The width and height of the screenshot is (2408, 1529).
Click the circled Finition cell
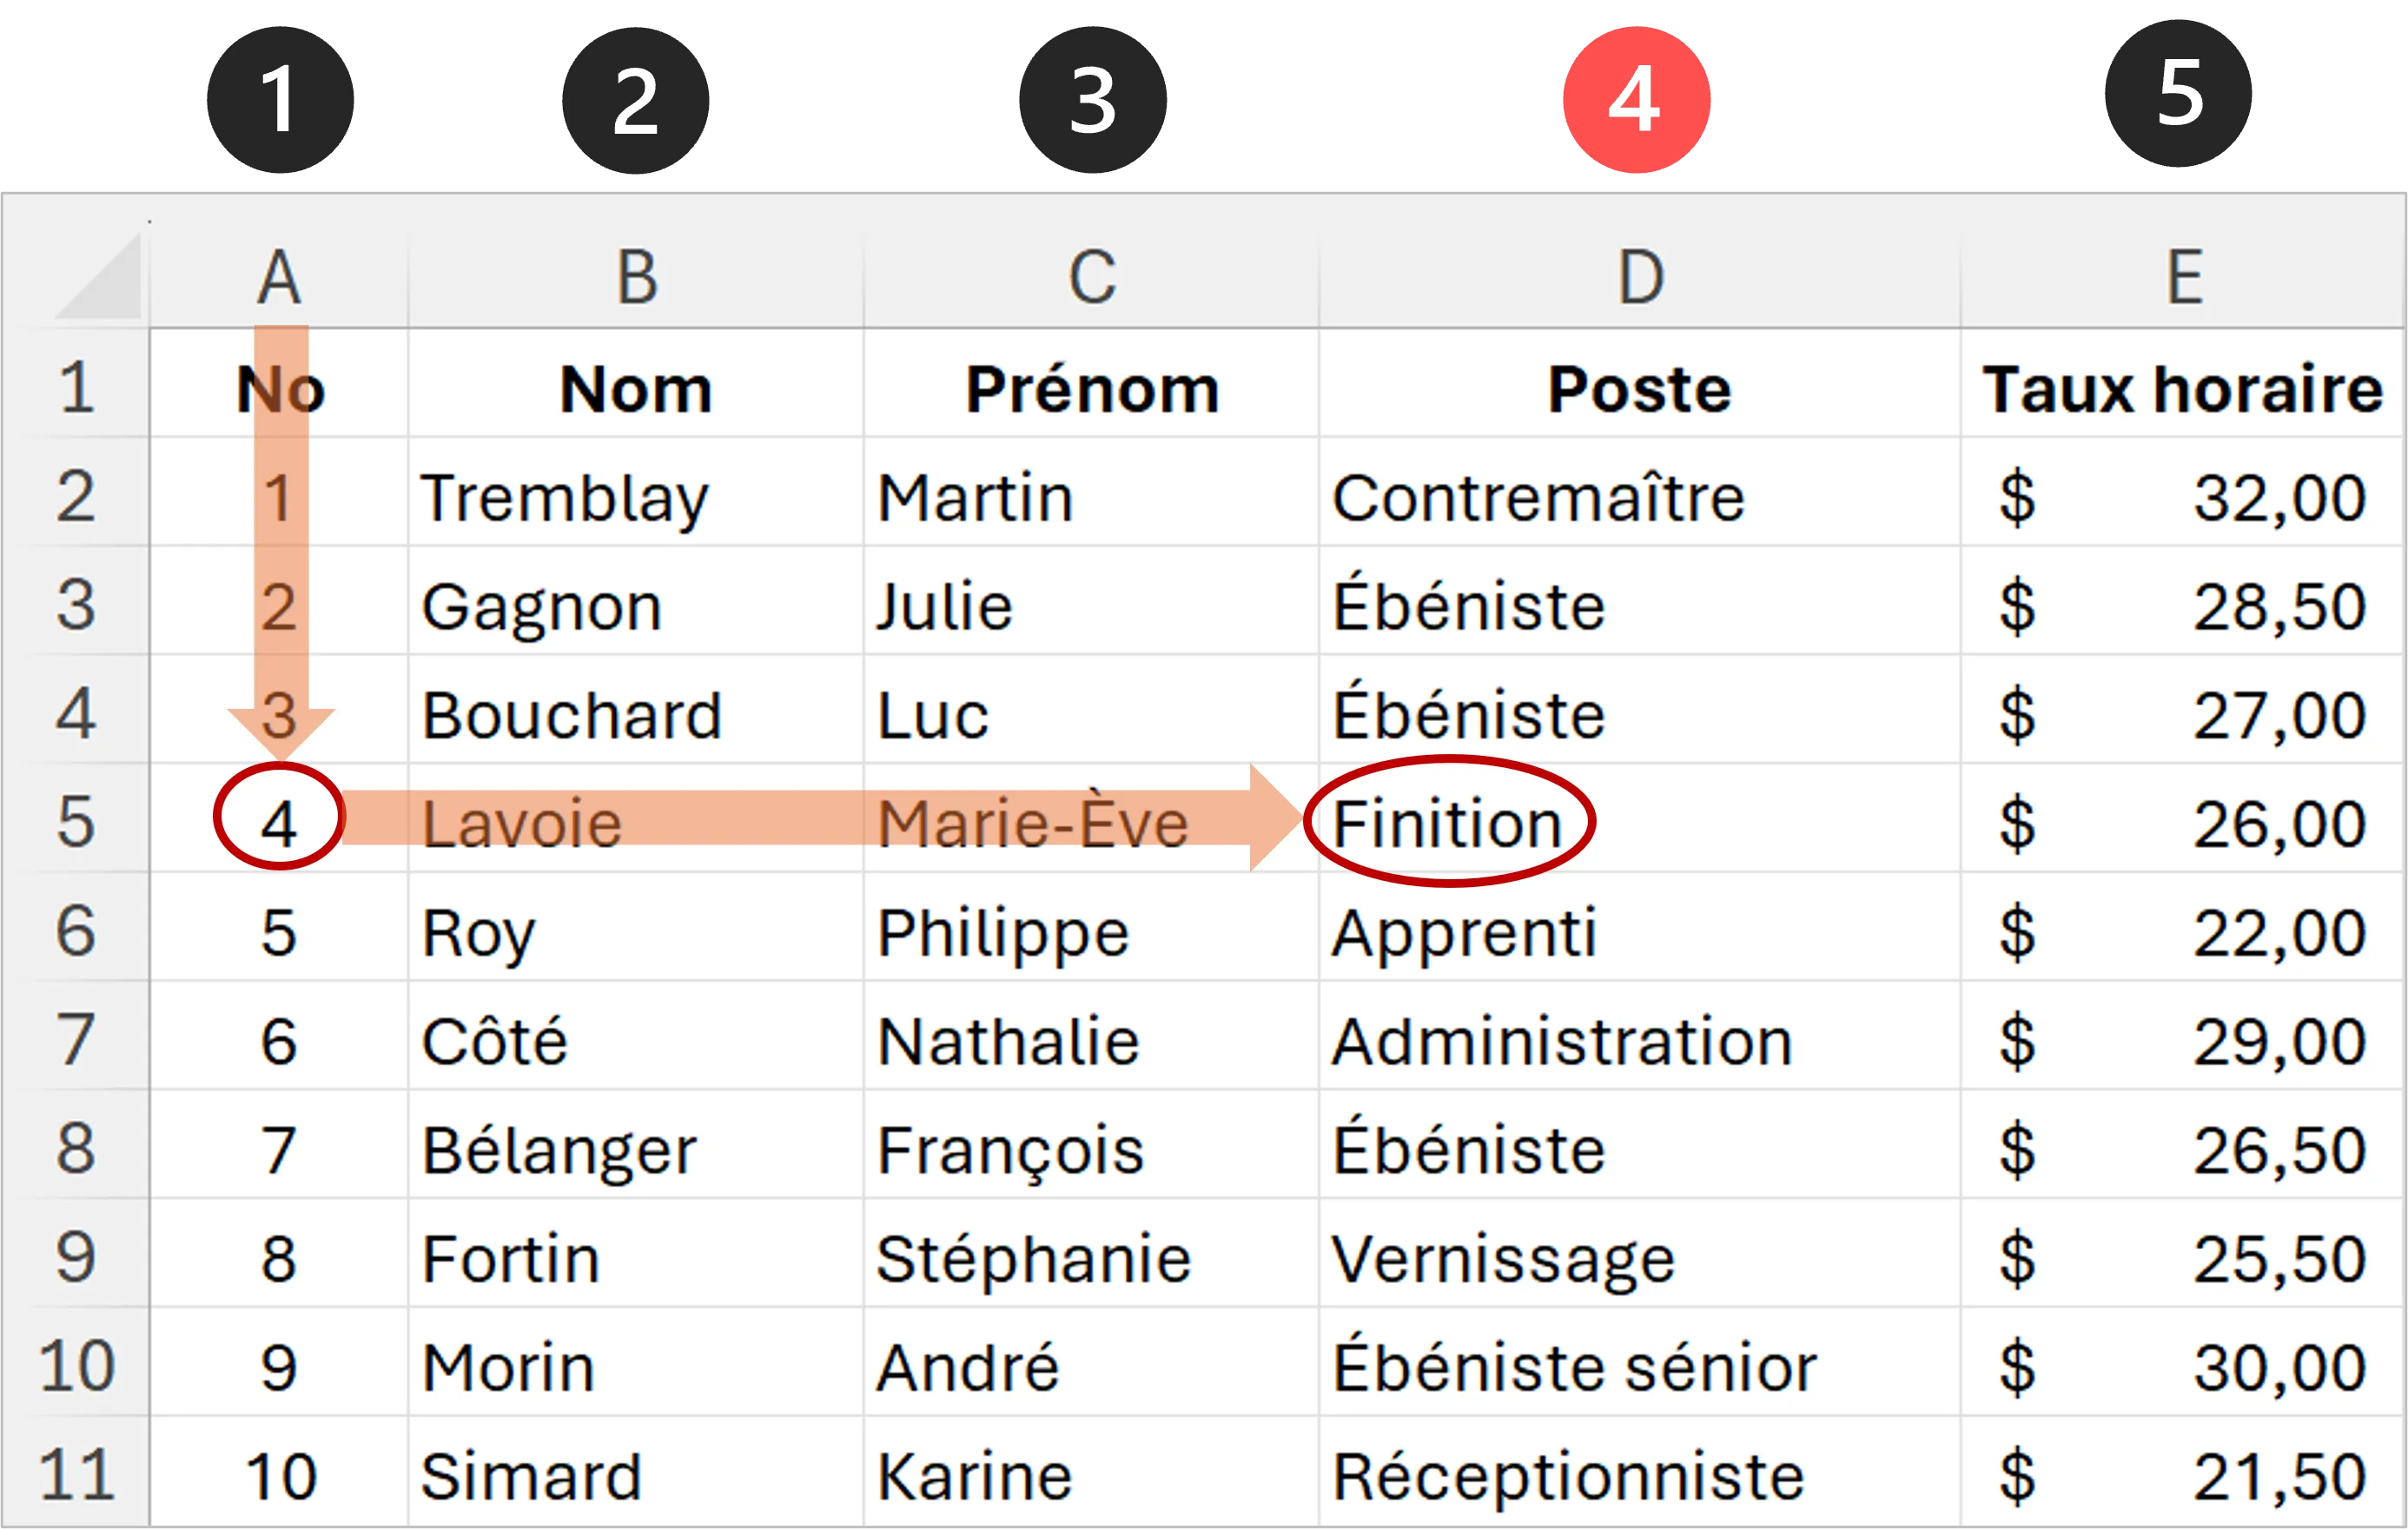[x=1448, y=823]
